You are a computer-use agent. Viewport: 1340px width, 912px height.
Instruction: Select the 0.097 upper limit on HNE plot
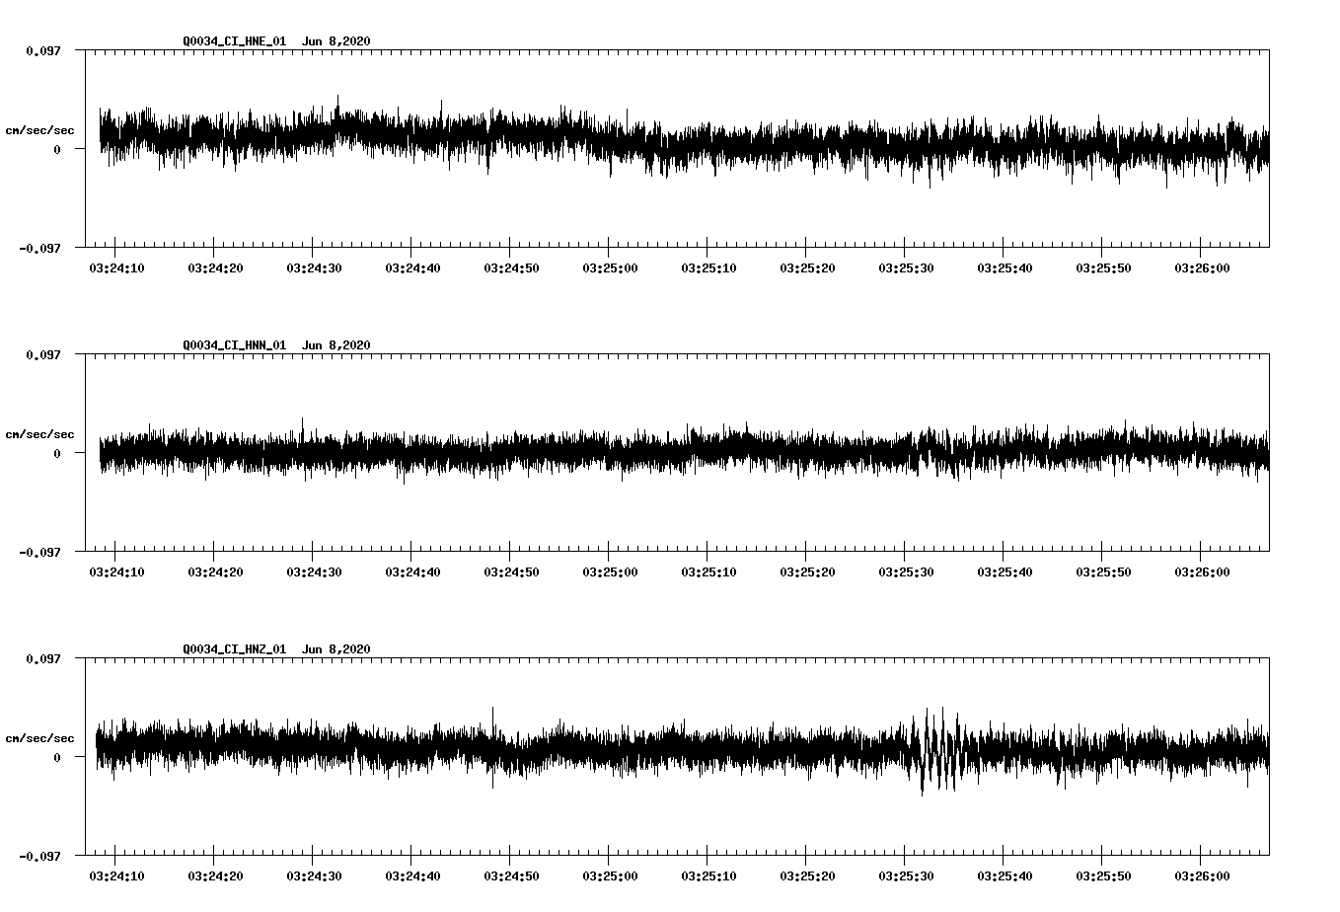[42, 50]
